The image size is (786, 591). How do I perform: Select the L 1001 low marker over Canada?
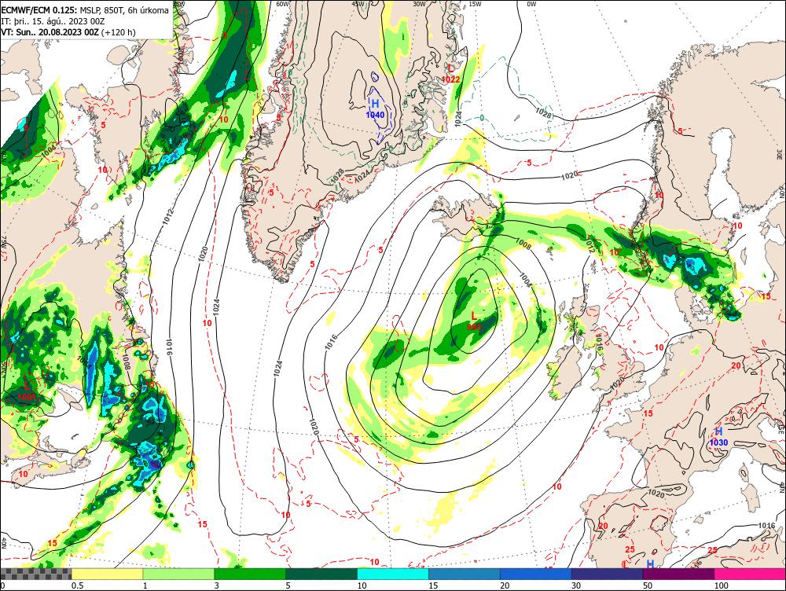click(x=27, y=391)
